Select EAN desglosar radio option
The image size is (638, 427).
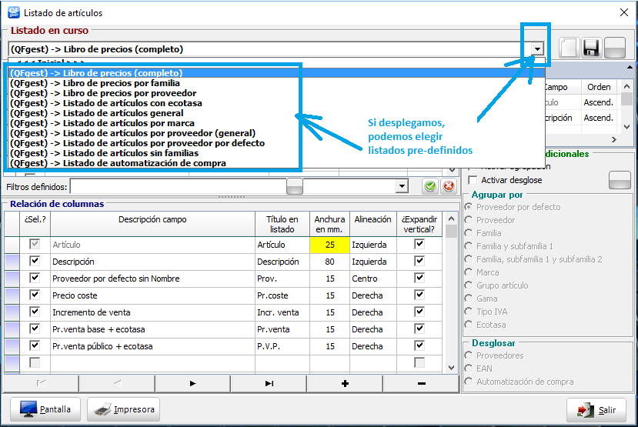tap(469, 369)
